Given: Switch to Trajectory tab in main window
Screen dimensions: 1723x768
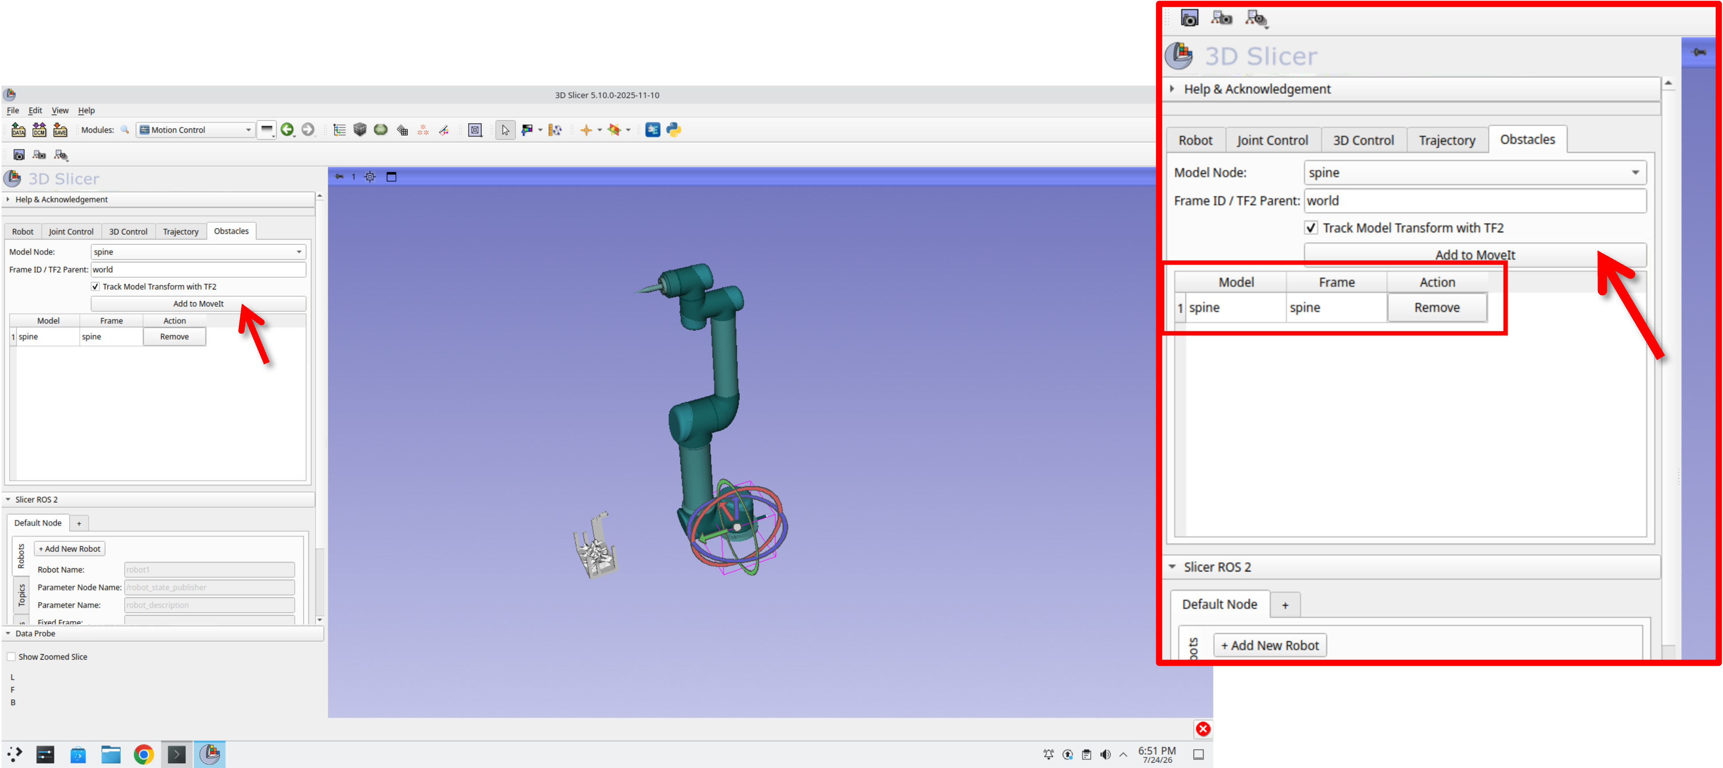Looking at the screenshot, I should [x=181, y=231].
